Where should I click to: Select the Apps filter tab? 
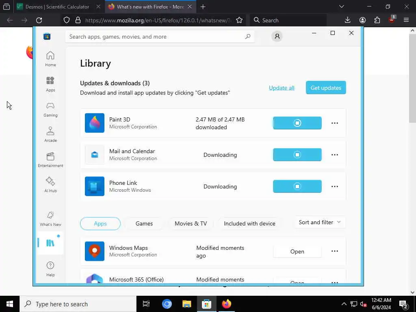click(x=100, y=224)
